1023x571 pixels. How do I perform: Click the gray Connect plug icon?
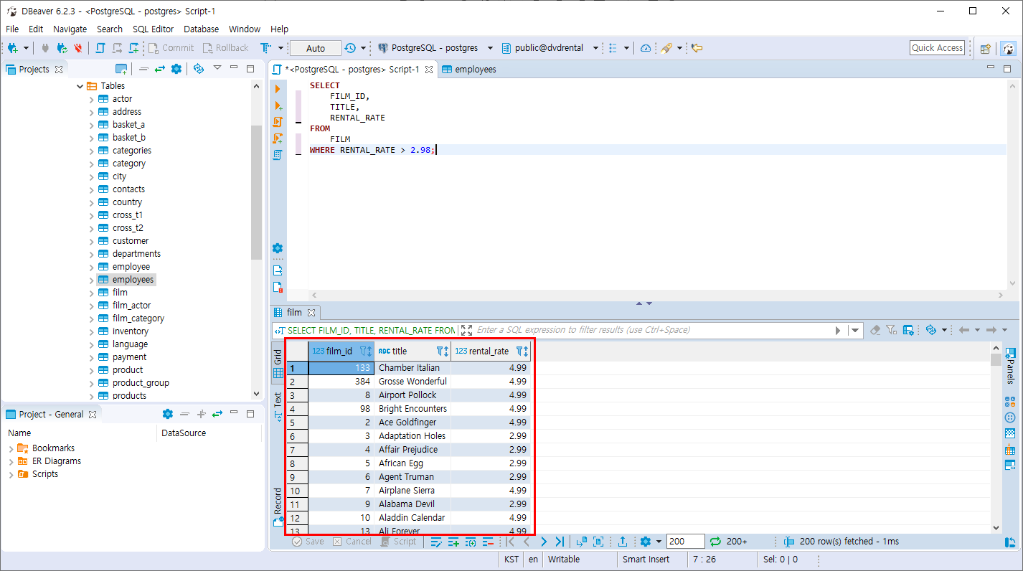46,48
